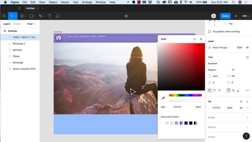Open the Regular font weight dropdown
This screenshot has height=142, width=252.
[x=213, y=70]
